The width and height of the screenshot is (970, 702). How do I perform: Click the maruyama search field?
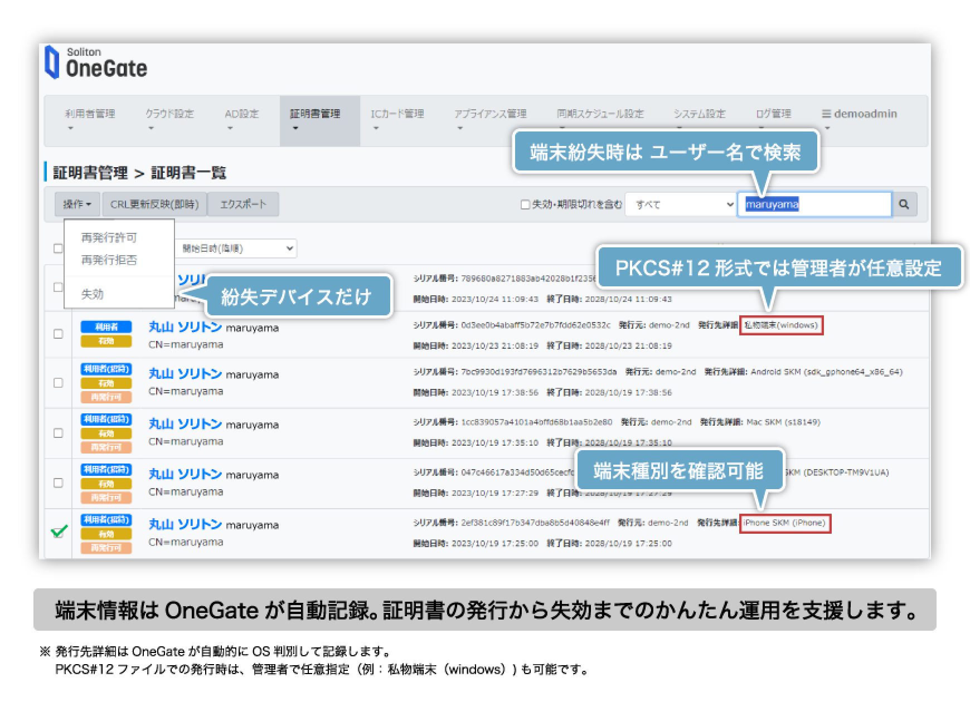click(814, 204)
